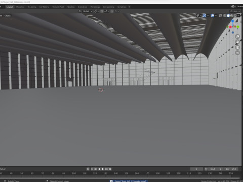Toggle X-ray display button

(x=220, y=16)
